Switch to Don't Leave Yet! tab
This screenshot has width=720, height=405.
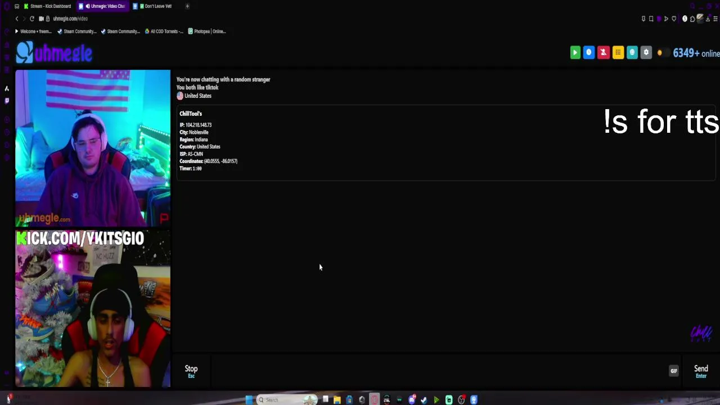click(x=155, y=6)
